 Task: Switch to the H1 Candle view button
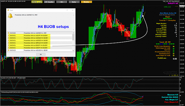49,2
